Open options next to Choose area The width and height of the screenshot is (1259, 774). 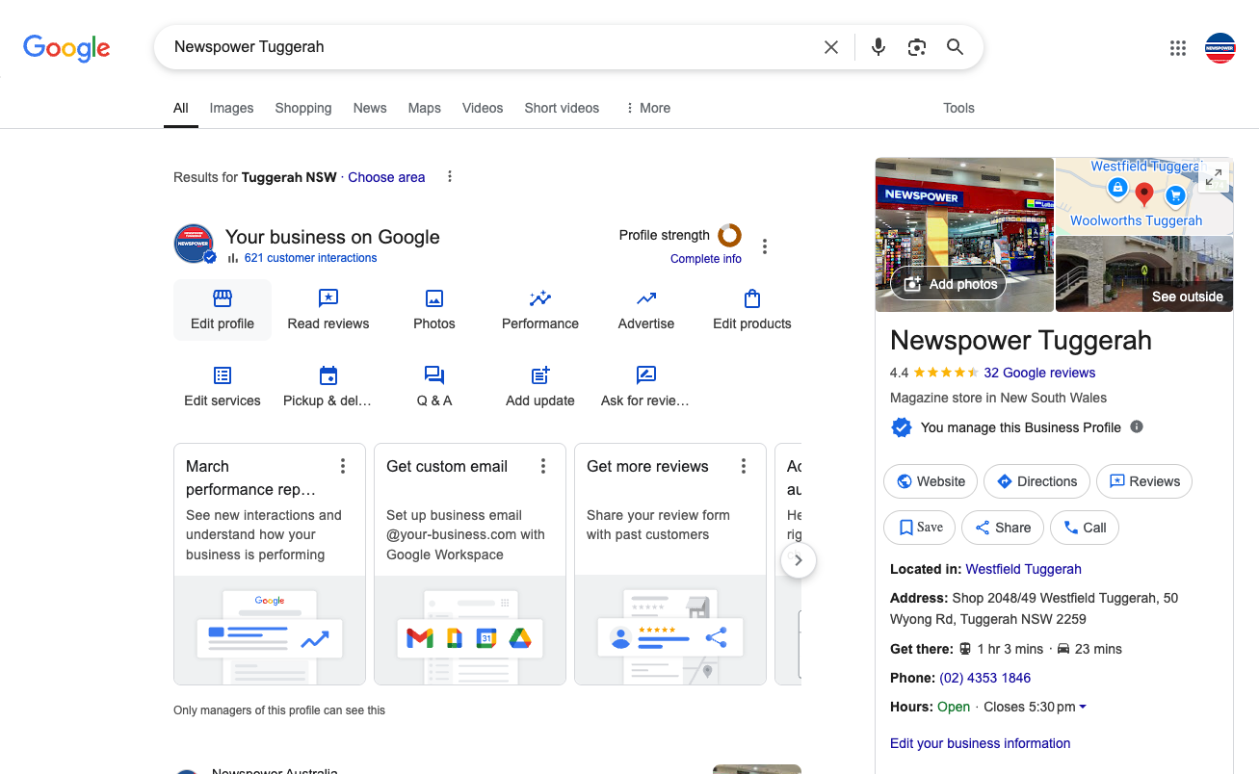click(x=450, y=176)
